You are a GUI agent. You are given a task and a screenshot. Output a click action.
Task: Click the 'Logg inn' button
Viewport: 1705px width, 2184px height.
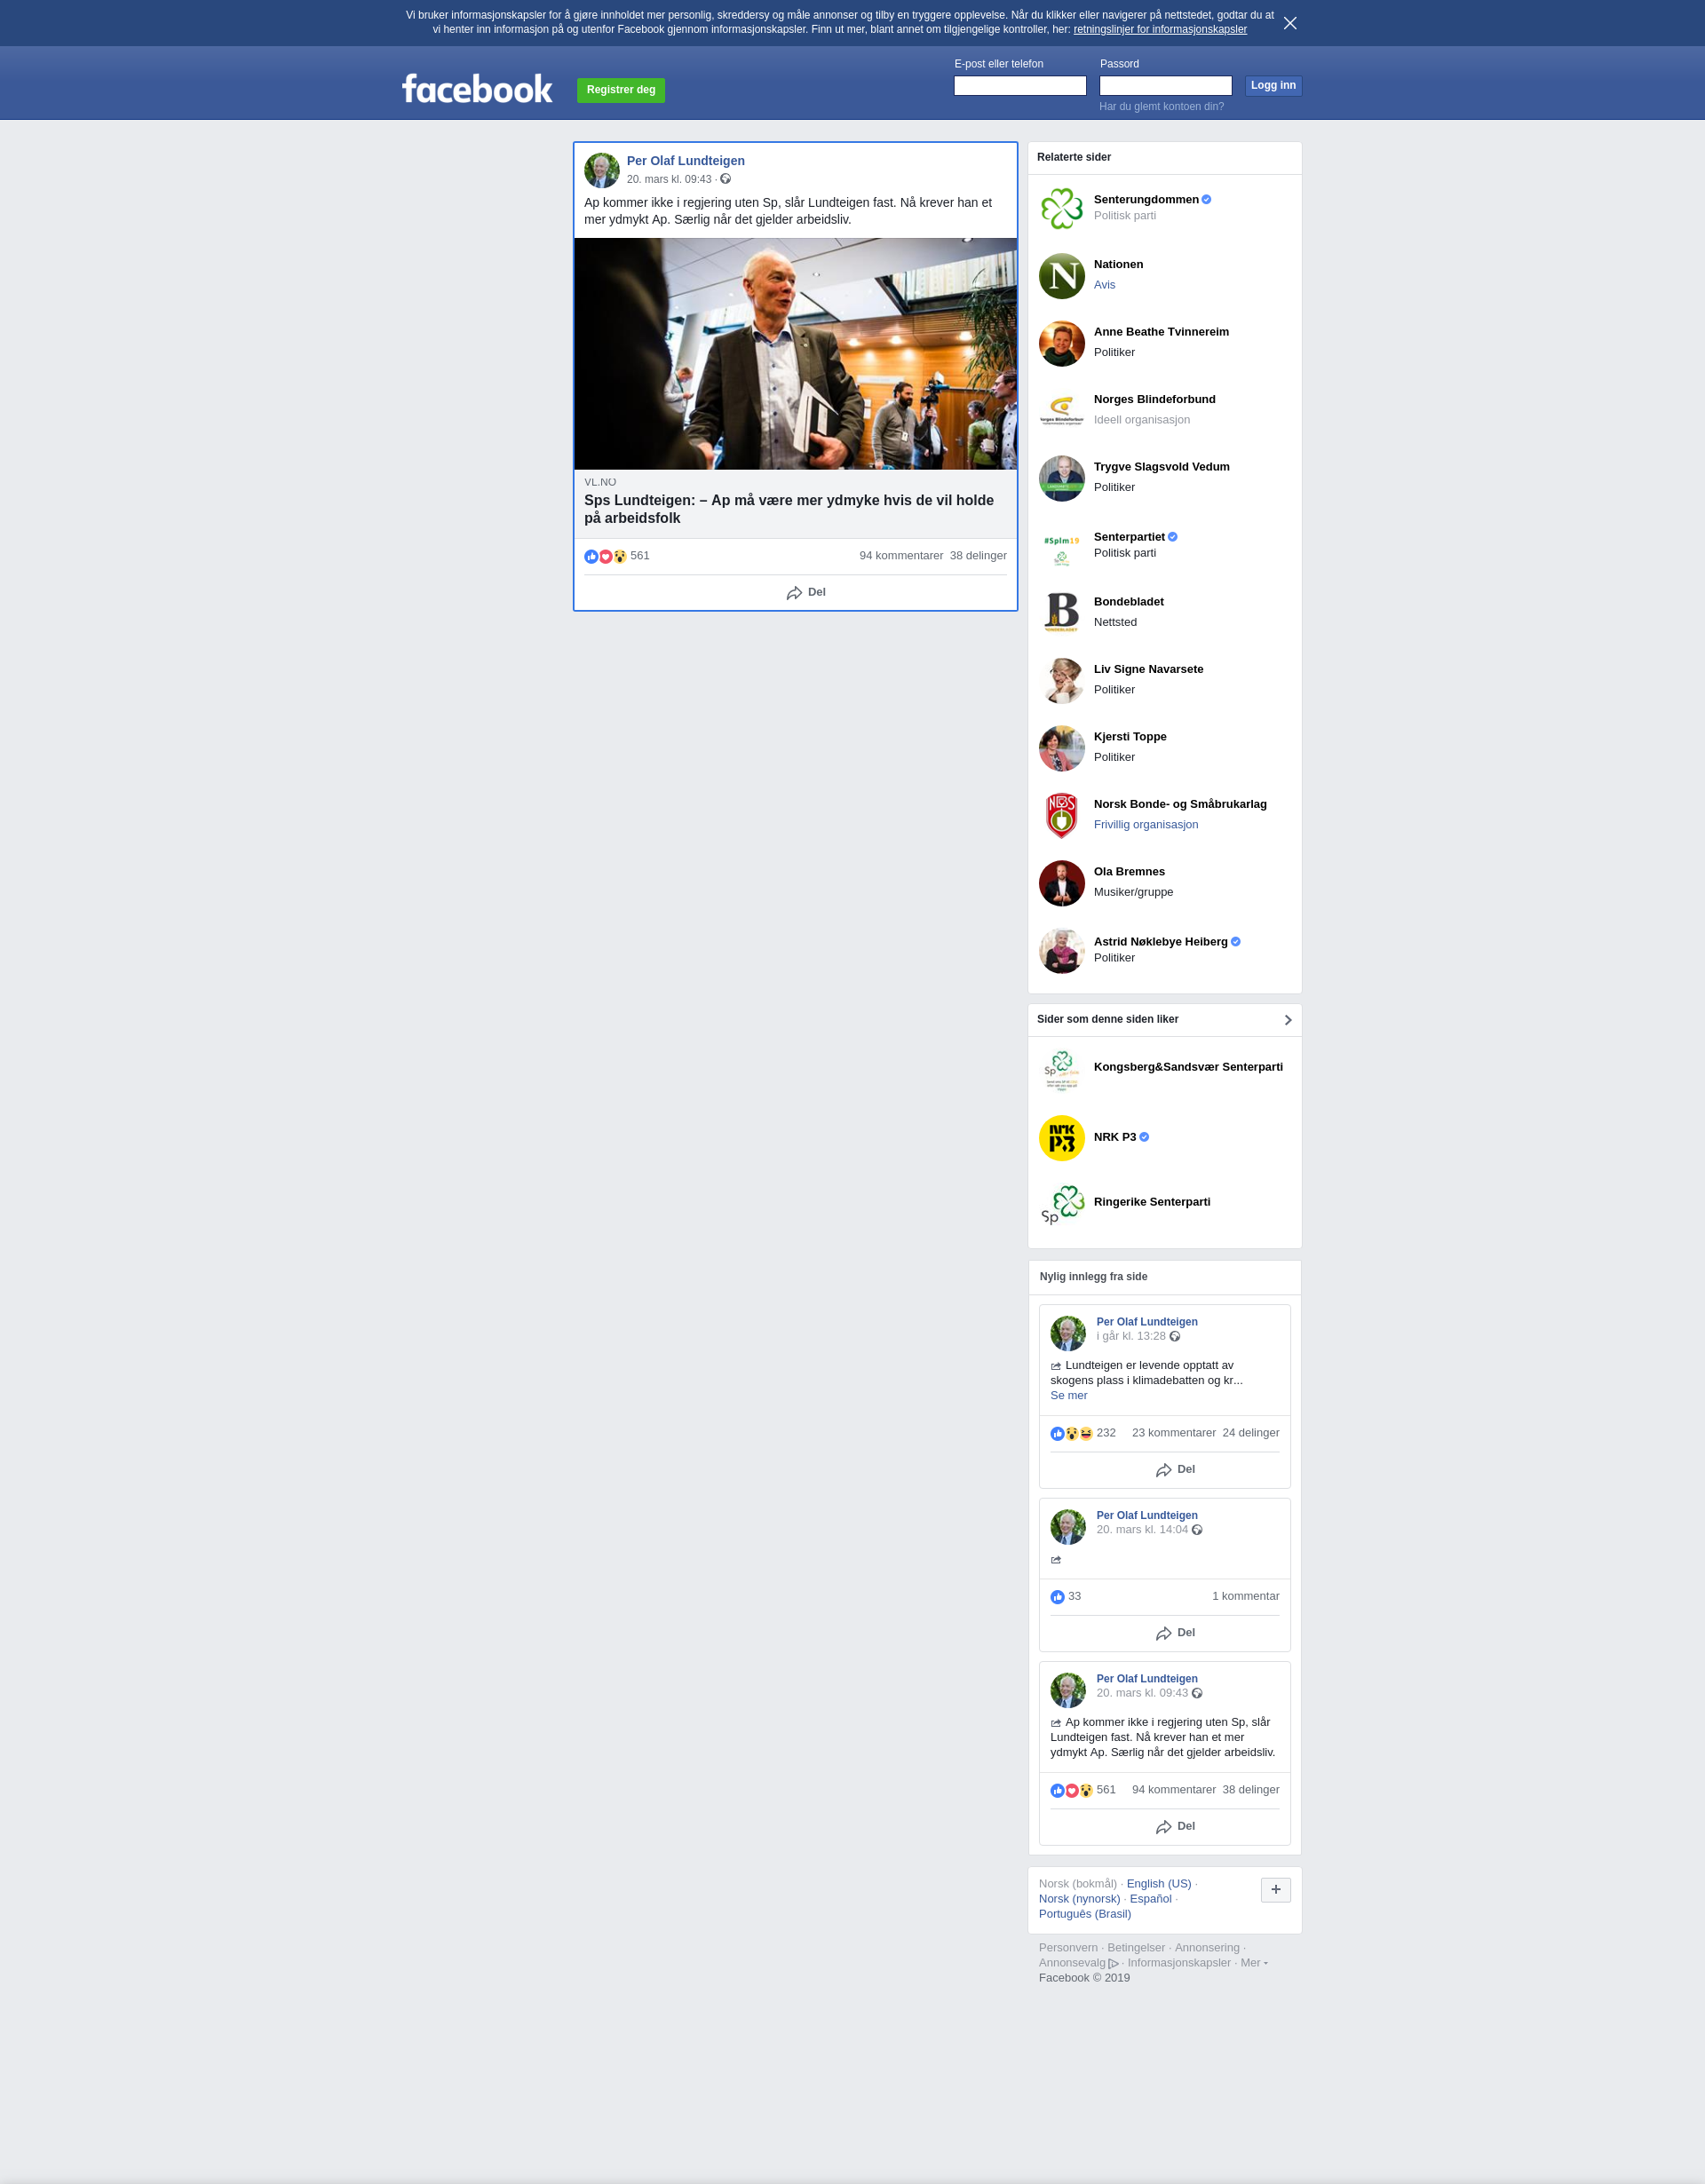tap(1273, 86)
